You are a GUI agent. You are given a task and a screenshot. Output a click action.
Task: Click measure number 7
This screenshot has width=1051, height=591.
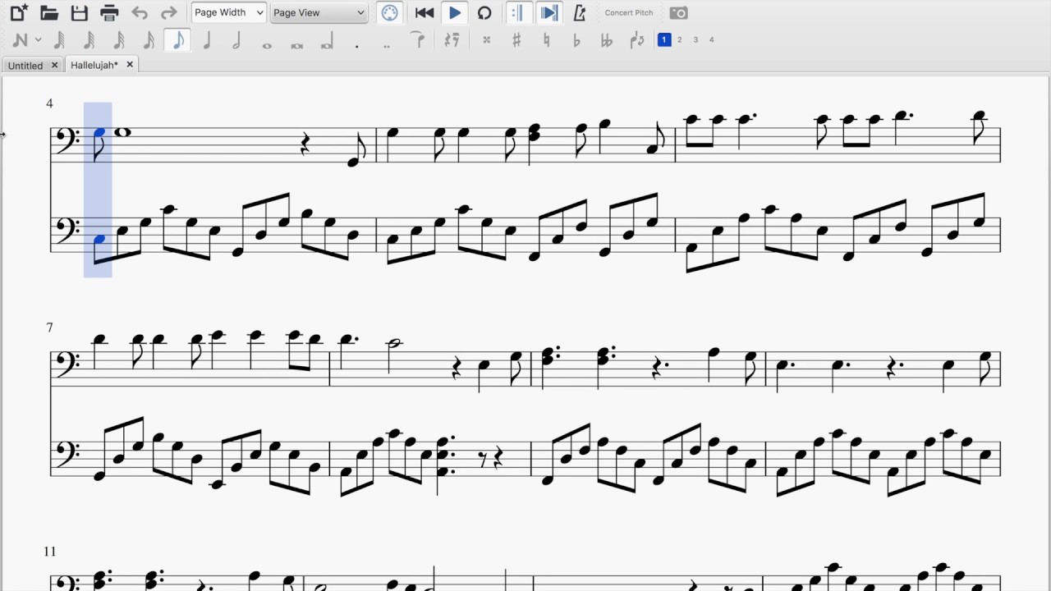click(x=49, y=328)
